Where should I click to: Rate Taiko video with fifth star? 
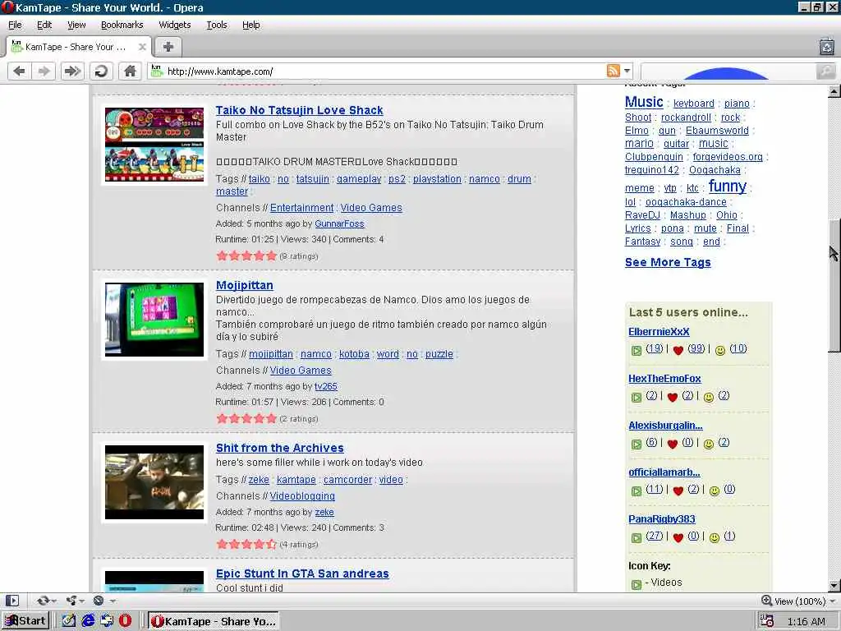(x=271, y=256)
